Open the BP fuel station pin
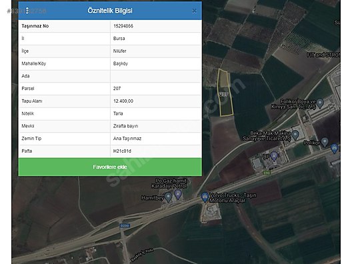This screenshot has height=264, width=352. click(x=274, y=156)
